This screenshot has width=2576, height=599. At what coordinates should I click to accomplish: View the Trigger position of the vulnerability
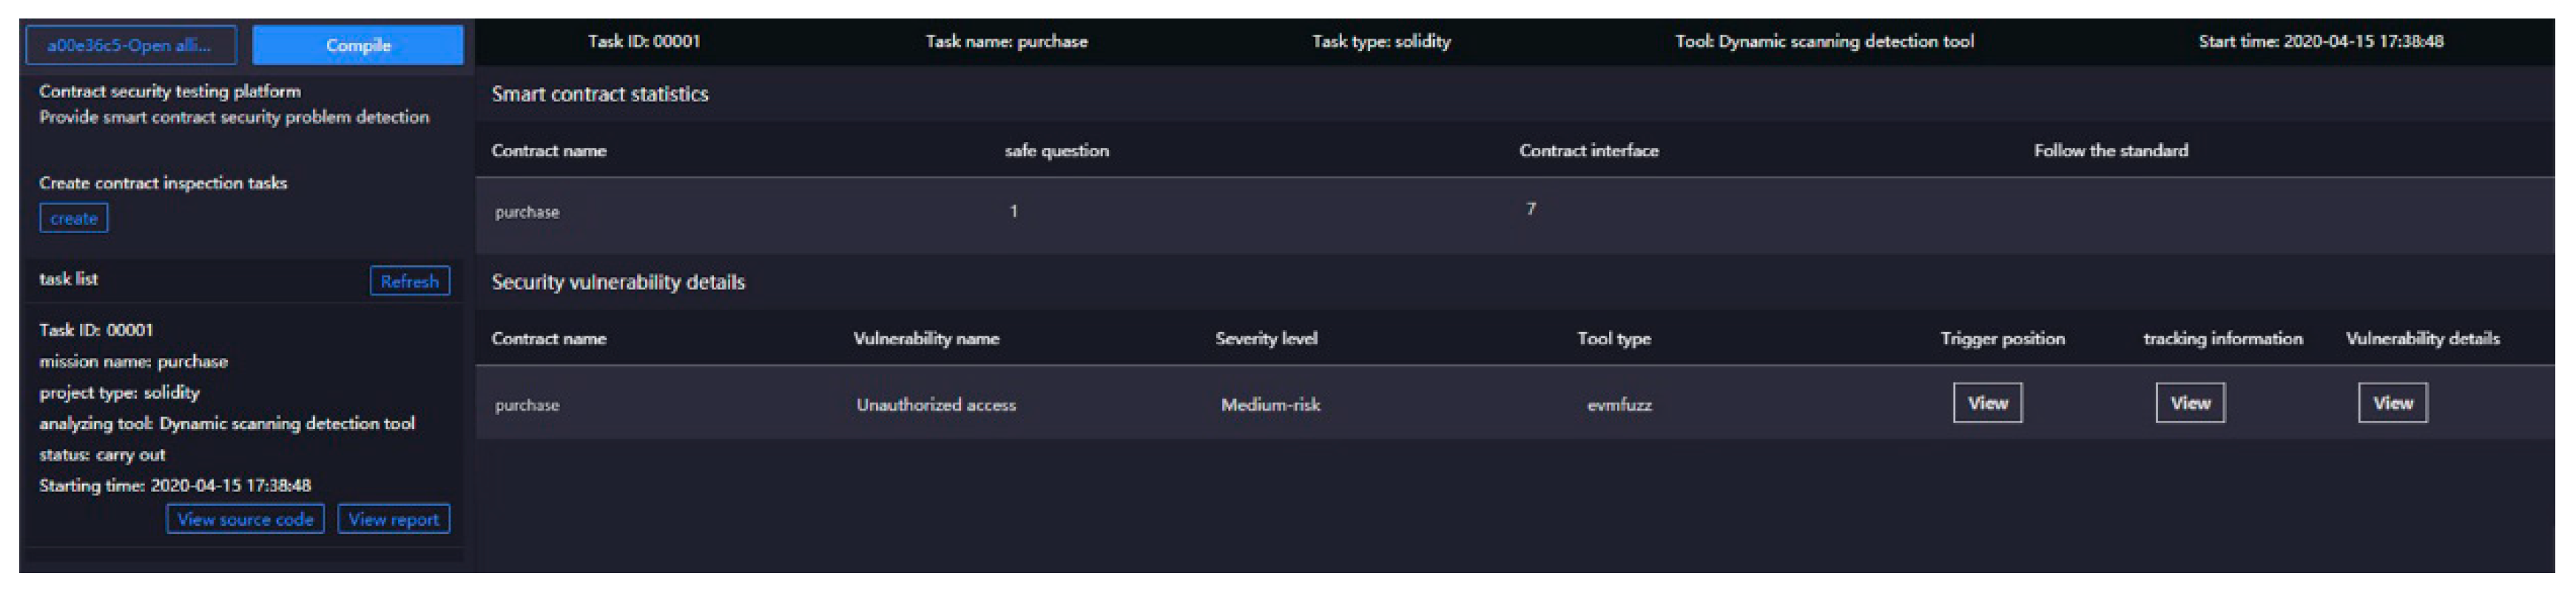click(1986, 403)
